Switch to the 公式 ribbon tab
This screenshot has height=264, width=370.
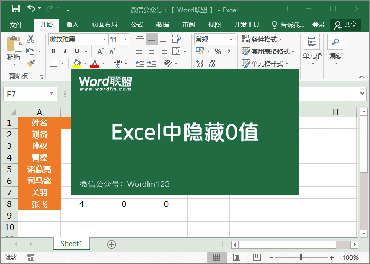137,25
